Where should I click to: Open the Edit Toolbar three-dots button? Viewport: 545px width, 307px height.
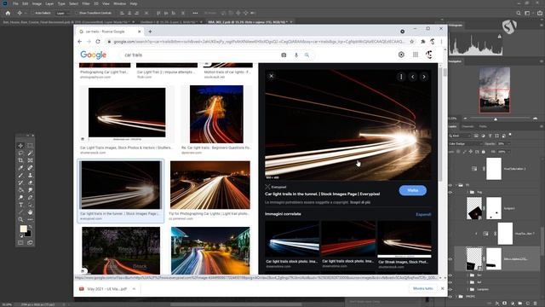pos(31,219)
